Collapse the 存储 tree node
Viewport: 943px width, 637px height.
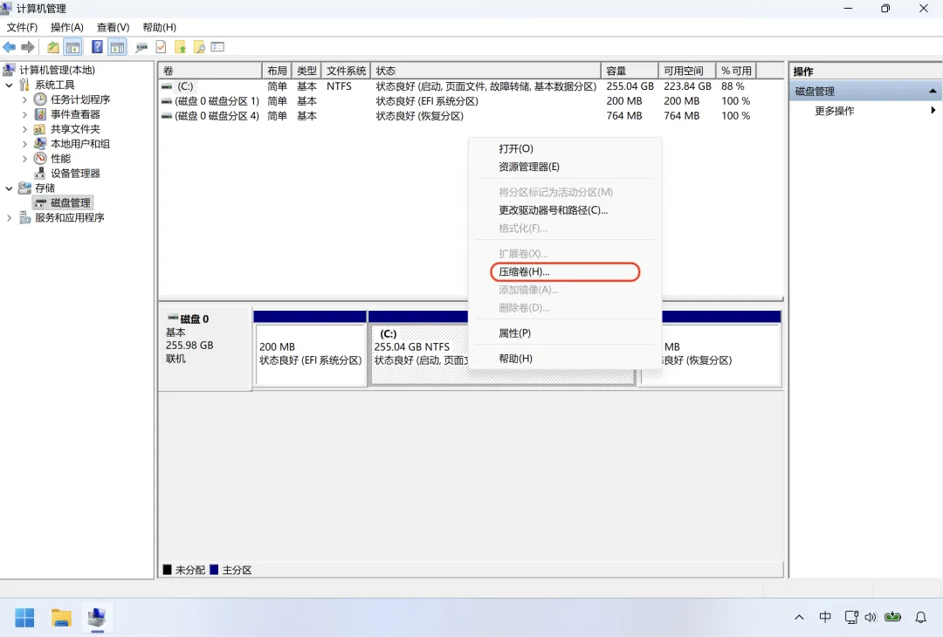9,188
